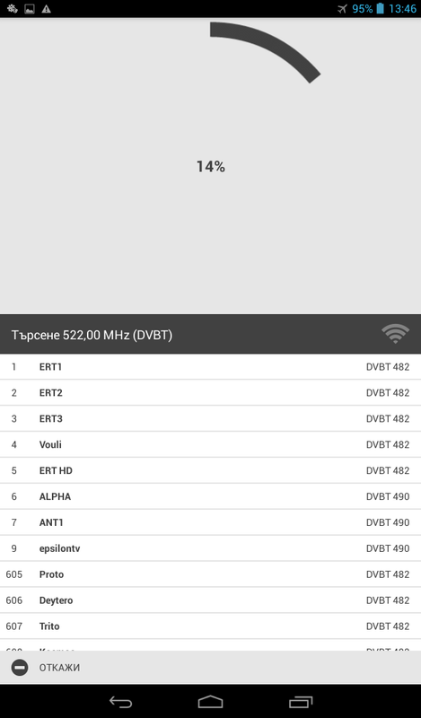Screen dimensions: 421x718
Task: Select the Vouli channel row
Action: (210, 444)
